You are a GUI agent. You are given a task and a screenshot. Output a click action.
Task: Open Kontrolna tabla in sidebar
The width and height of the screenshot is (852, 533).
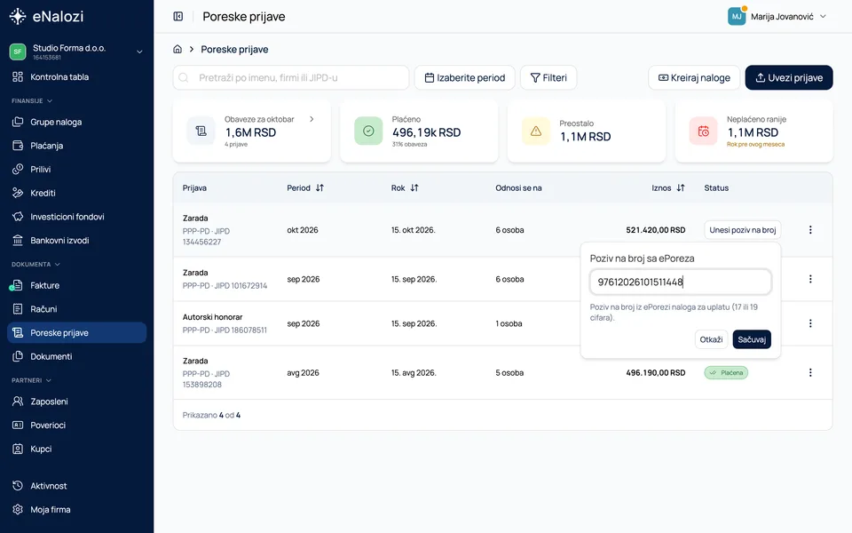[76, 77]
